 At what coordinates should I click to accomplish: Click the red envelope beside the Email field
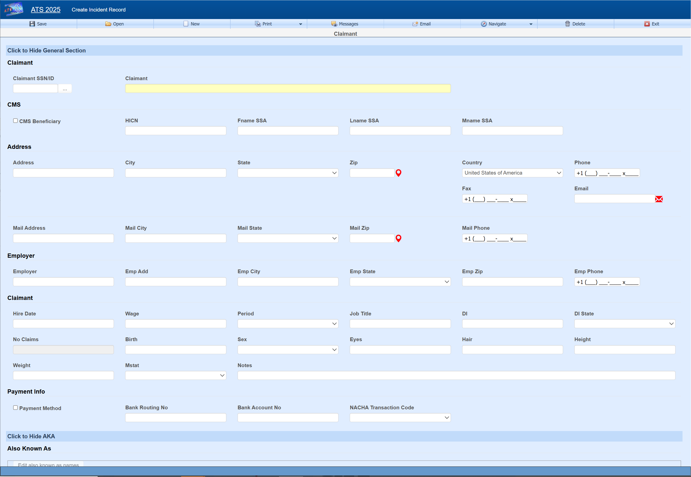(x=659, y=199)
